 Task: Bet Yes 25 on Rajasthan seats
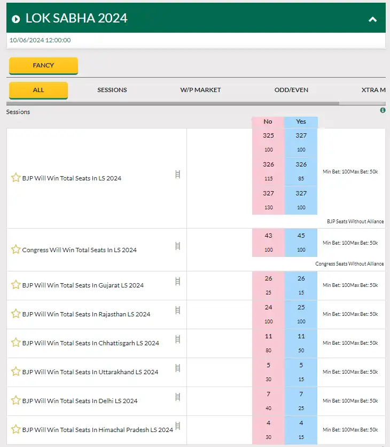pyautogui.click(x=301, y=314)
